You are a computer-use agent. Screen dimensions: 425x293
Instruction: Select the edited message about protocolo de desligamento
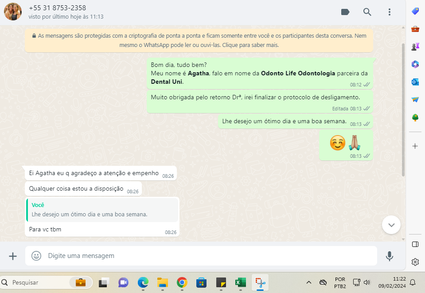point(260,102)
